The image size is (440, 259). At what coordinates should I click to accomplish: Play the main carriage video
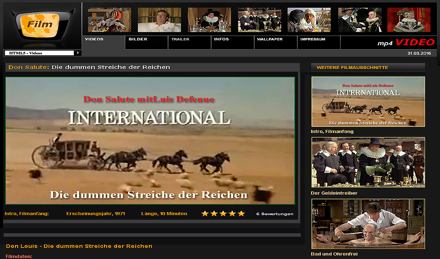point(150,140)
